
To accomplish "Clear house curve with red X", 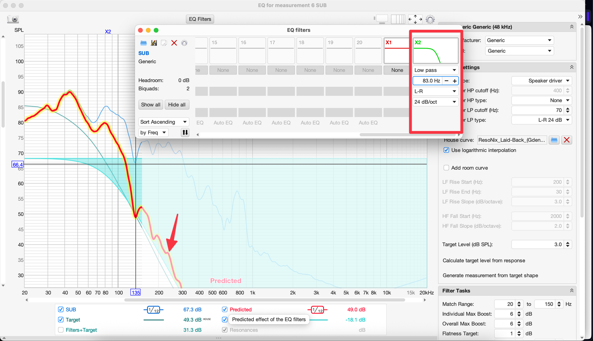I will [x=567, y=140].
